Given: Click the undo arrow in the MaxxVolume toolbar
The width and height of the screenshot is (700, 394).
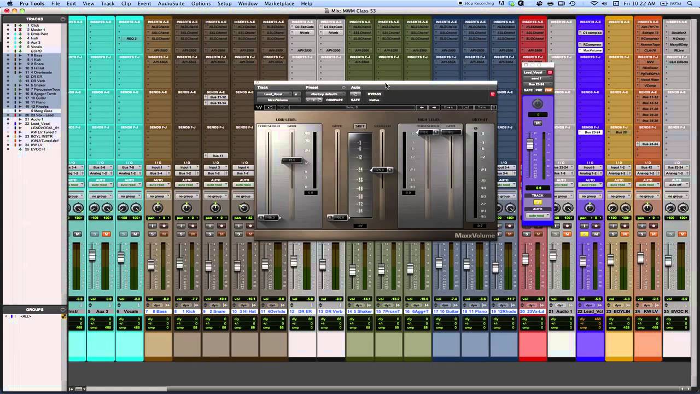Looking at the screenshot, I should [x=270, y=107].
